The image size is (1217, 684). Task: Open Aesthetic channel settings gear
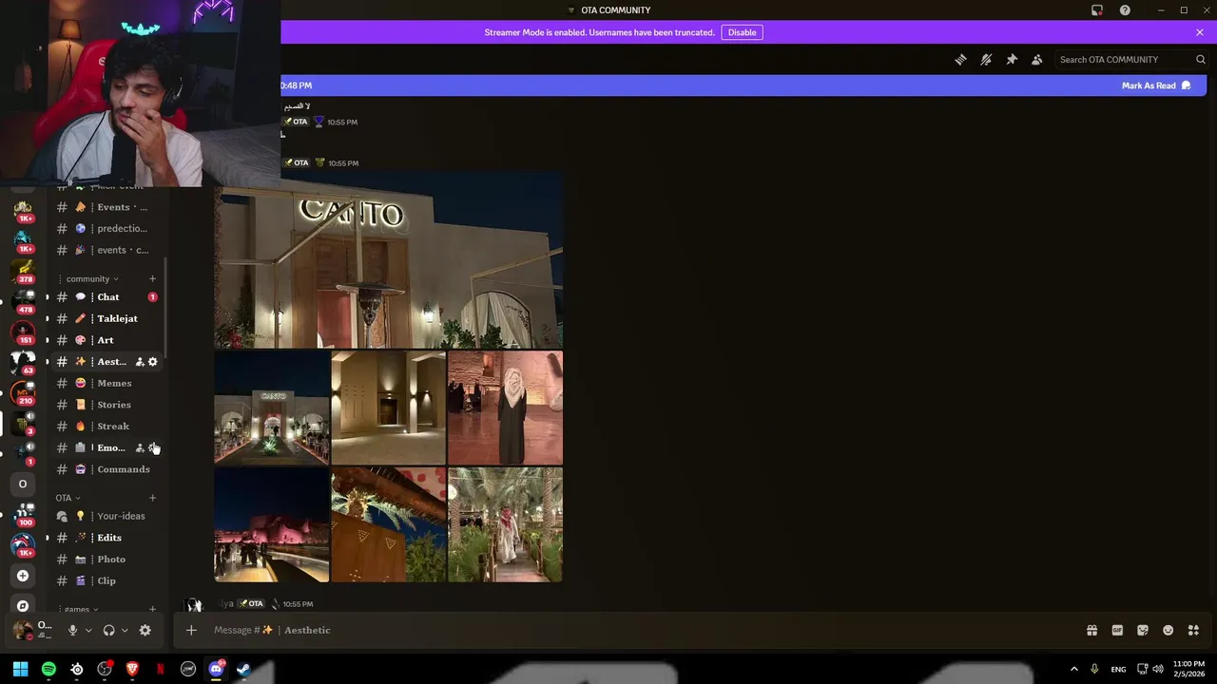[152, 362]
